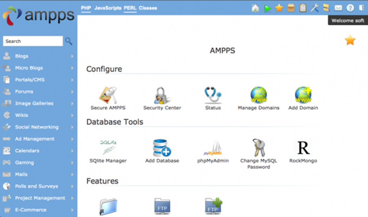Expand the Portals/CMS category arrow

pyautogui.click(x=72, y=80)
